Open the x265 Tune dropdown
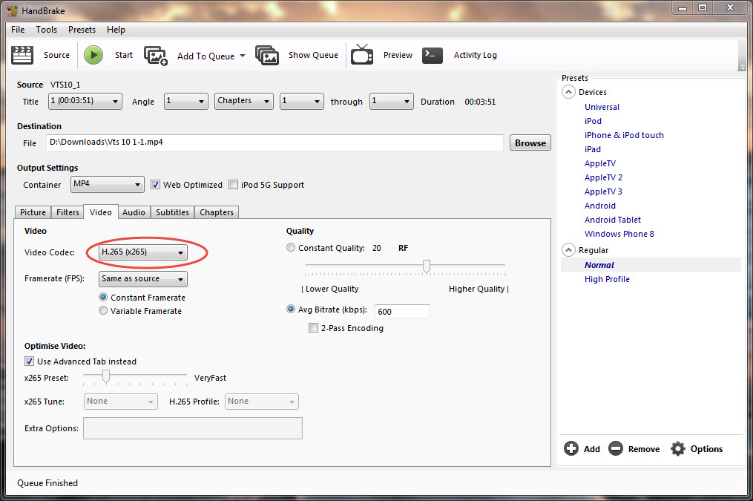The width and height of the screenshot is (753, 501). (x=120, y=401)
